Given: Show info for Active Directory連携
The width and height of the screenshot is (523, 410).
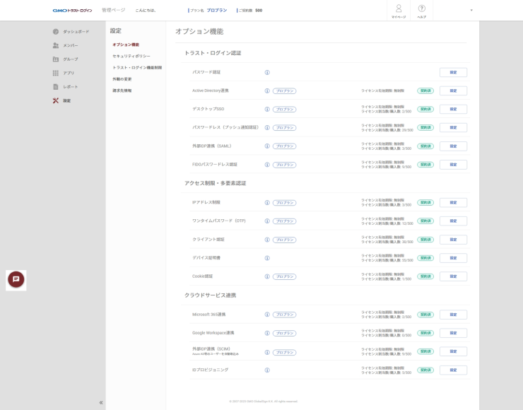Looking at the screenshot, I should [x=267, y=90].
